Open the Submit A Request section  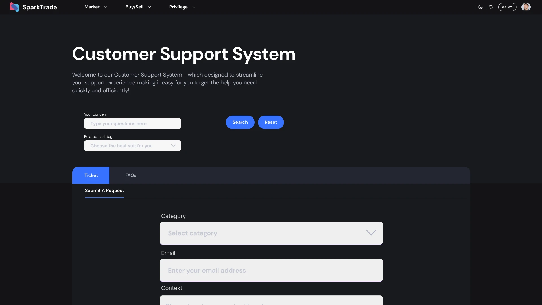pos(104,191)
